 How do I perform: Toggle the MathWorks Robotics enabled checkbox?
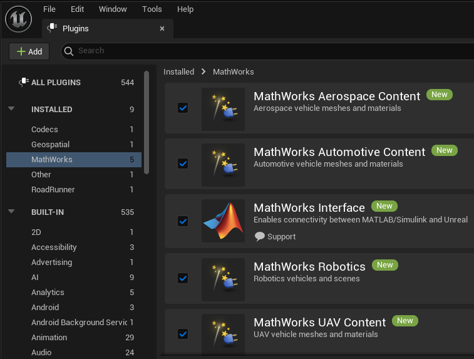(x=183, y=278)
